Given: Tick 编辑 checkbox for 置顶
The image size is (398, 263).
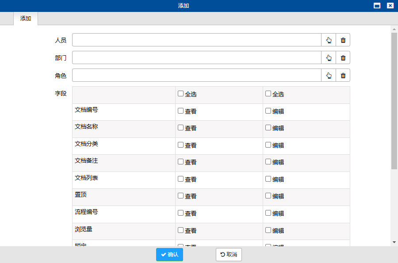Looking at the screenshot, I should coord(268,196).
